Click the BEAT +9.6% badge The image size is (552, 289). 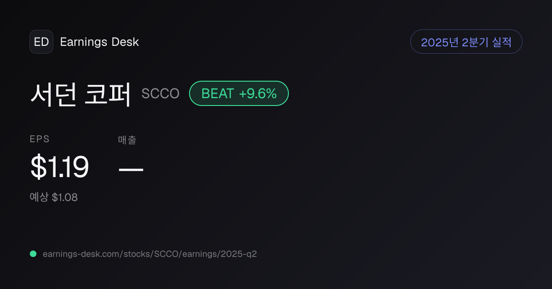click(239, 94)
